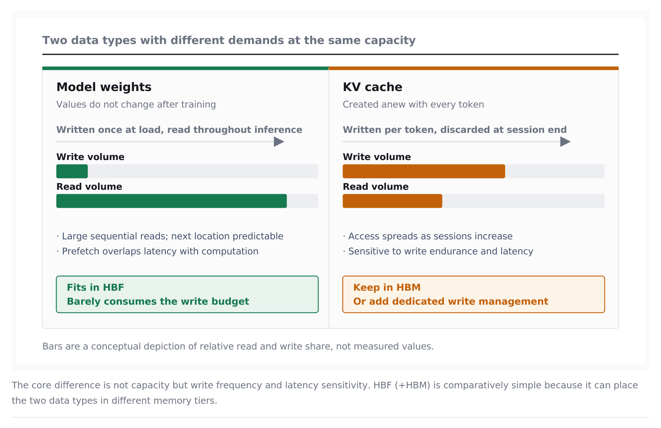Click 'Values do not change after training' subtitle
The width and height of the screenshot is (661, 428).
click(136, 105)
